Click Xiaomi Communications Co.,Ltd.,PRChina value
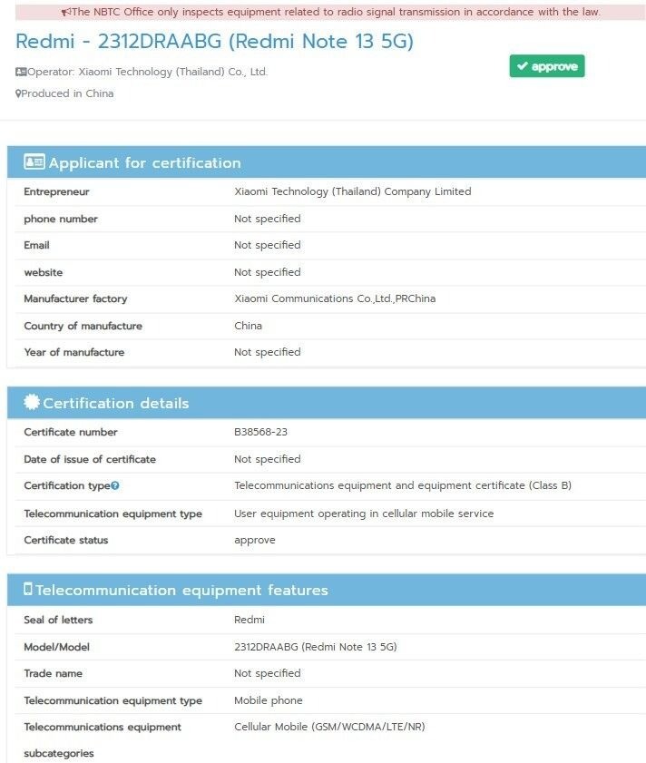This screenshot has height=763, width=646. (x=335, y=298)
